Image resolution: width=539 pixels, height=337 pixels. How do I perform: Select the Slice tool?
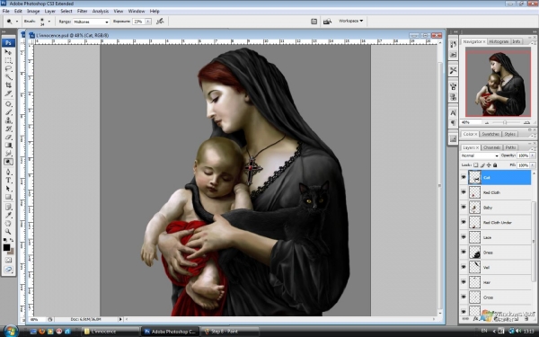8,93
